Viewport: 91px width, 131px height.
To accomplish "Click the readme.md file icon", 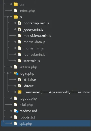I will (x=16, y=111).
